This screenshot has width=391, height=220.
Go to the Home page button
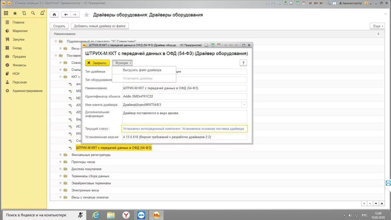tap(54, 15)
